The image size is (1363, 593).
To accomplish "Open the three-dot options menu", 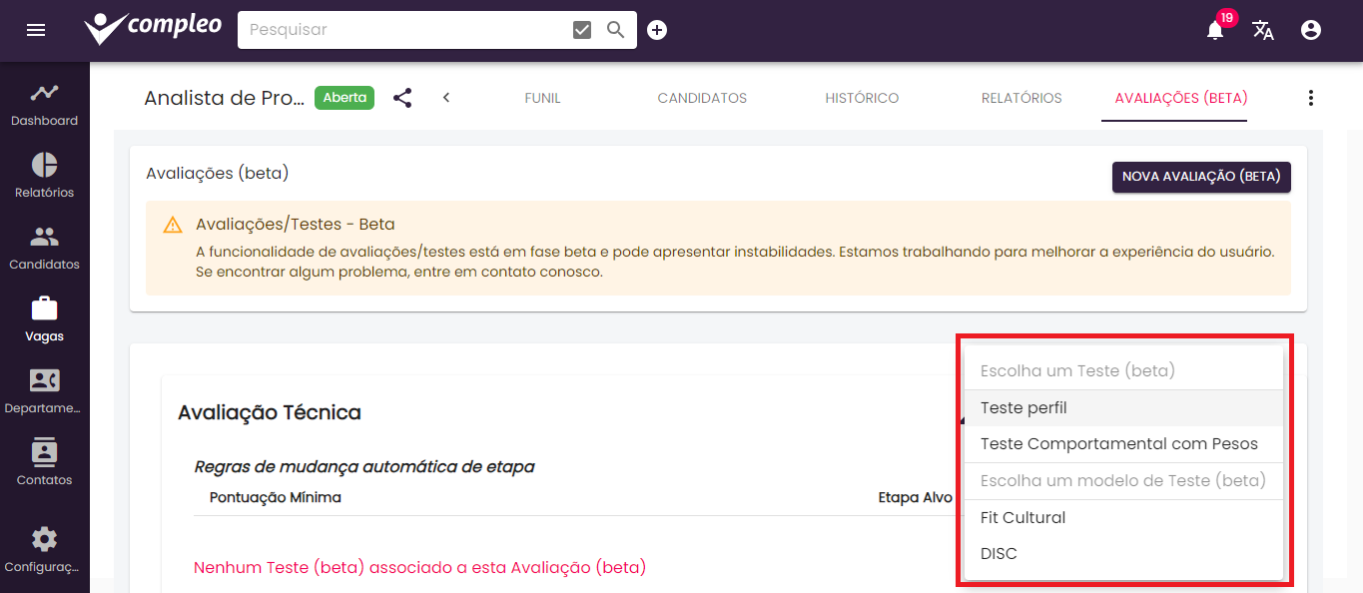I will coord(1311,97).
